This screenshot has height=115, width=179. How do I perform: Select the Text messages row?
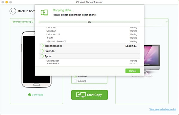89,46
